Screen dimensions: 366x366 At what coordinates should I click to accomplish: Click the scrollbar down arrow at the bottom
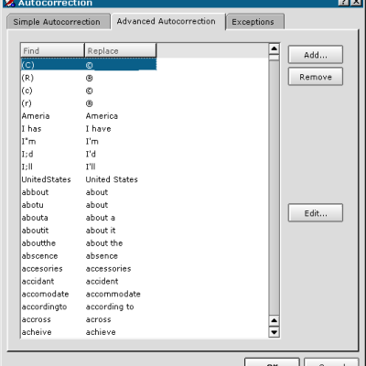pyautogui.click(x=274, y=332)
